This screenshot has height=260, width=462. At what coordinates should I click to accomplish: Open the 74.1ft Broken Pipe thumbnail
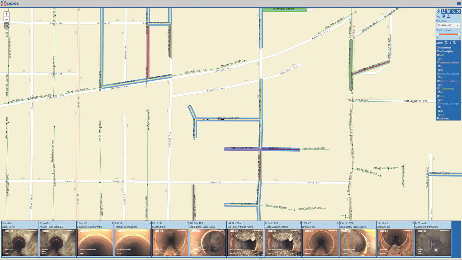tap(170, 242)
